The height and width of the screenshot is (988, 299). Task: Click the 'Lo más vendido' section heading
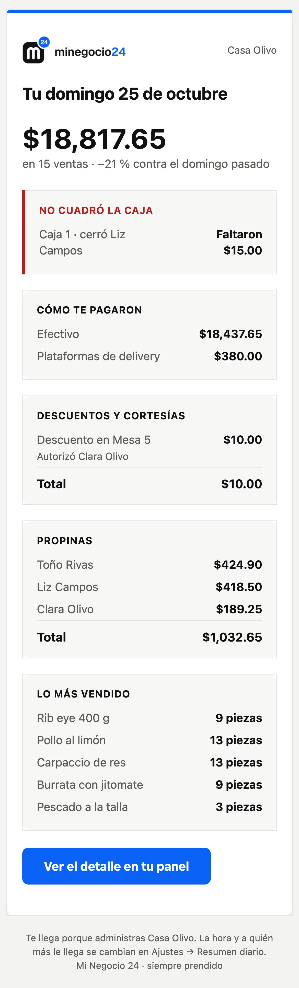83,694
